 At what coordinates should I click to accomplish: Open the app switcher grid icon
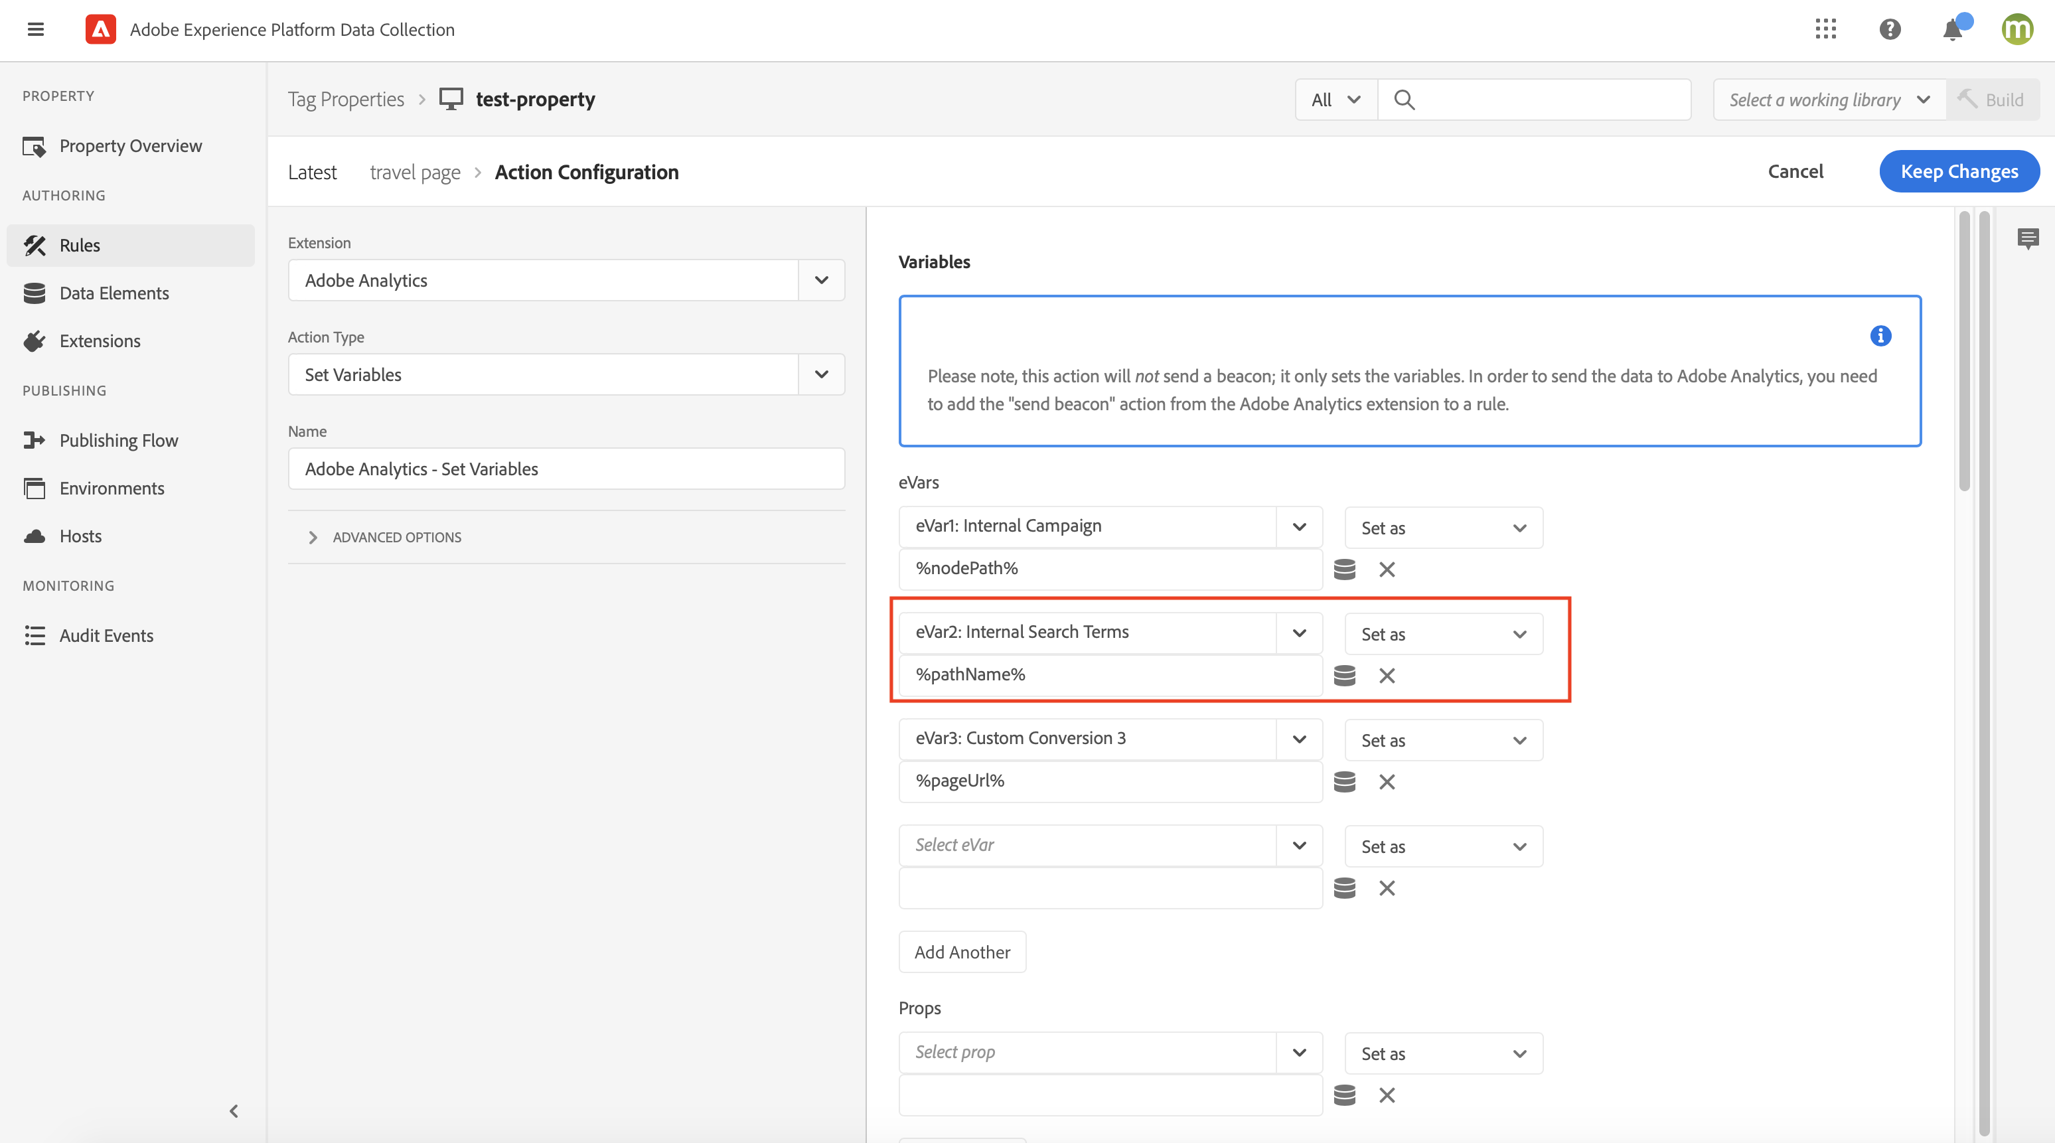1825,29
